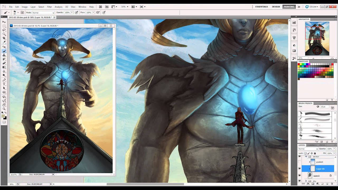Viewport: 338px width, 190px height.
Task: Select the Ellipse shape tool
Action: [4, 92]
